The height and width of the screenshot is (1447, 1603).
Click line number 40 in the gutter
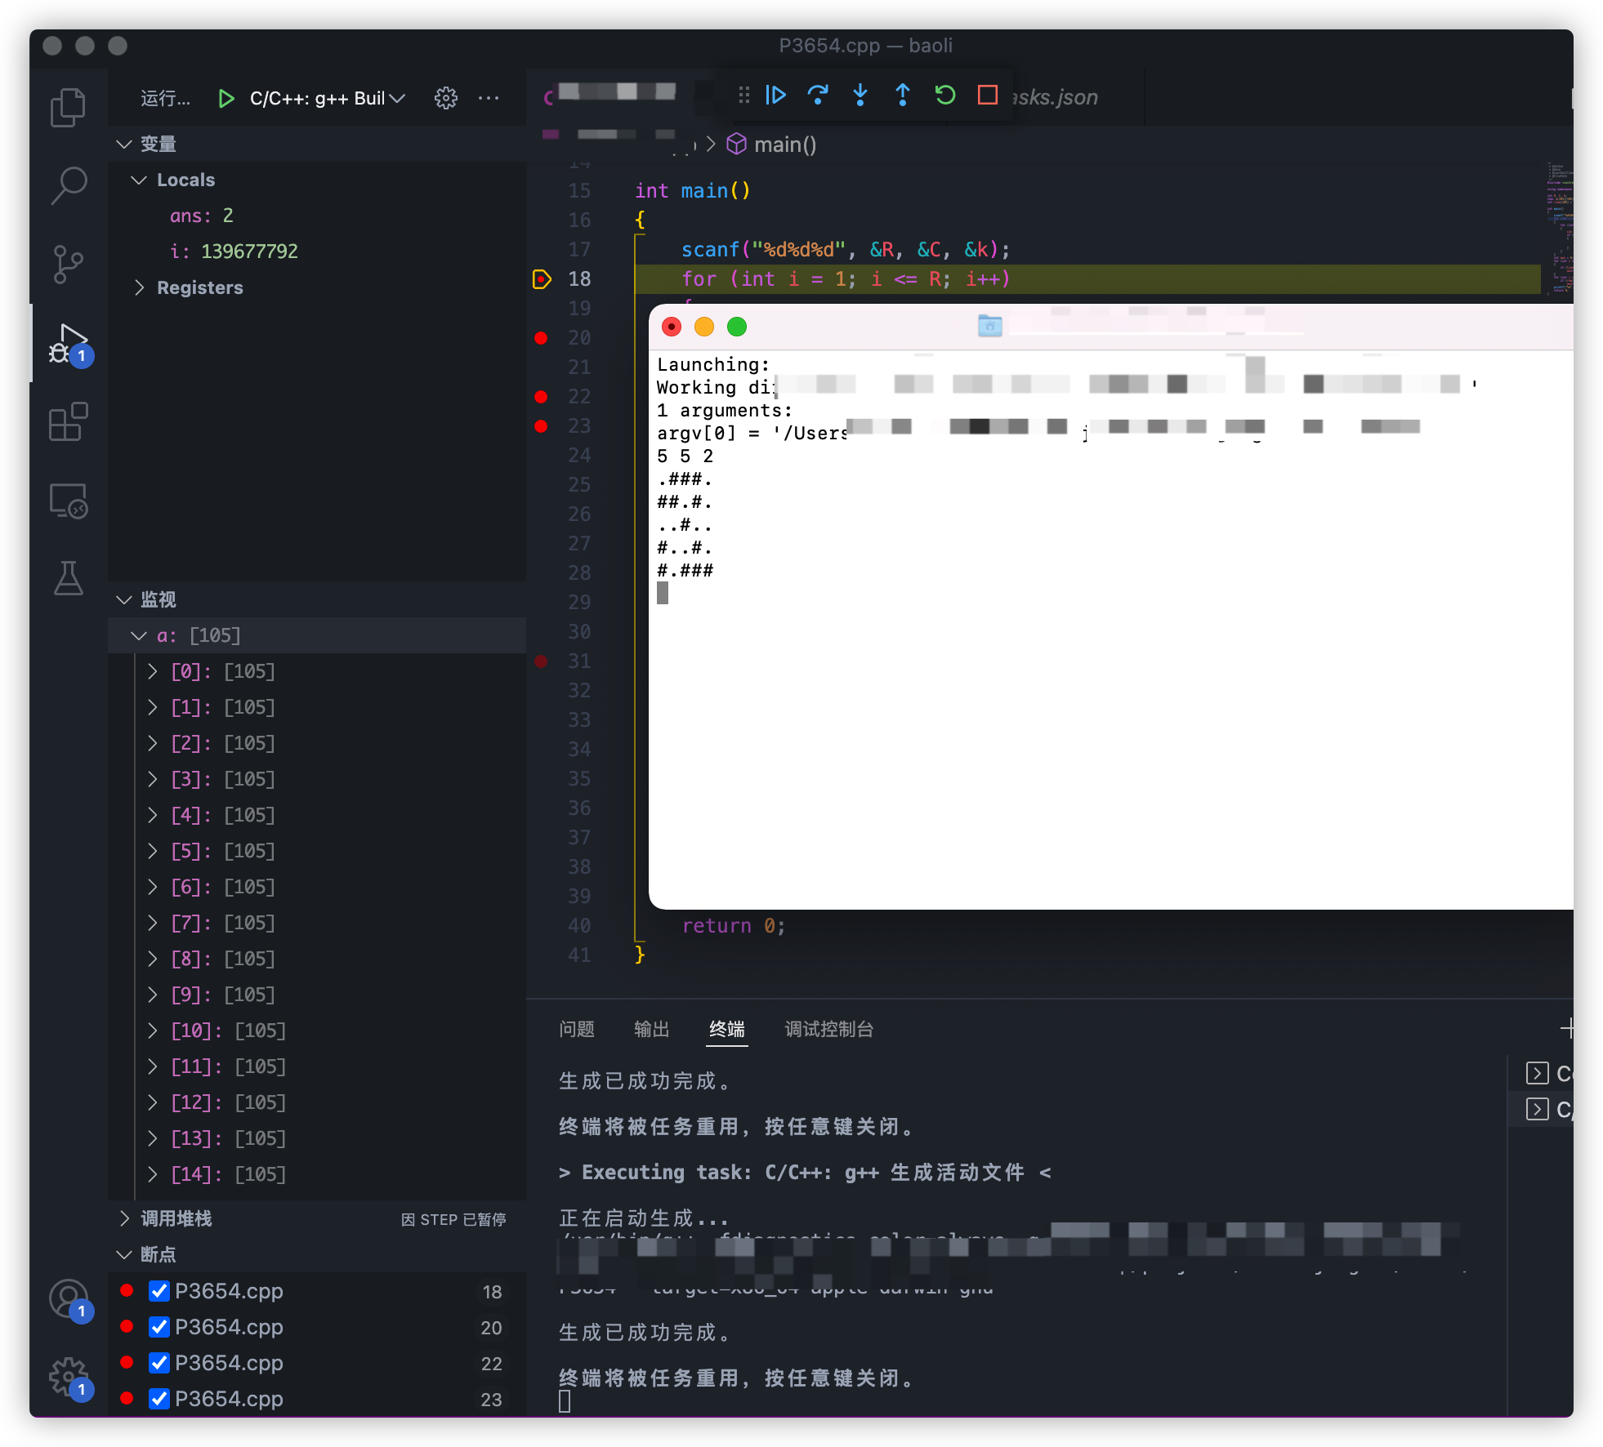coord(579,926)
